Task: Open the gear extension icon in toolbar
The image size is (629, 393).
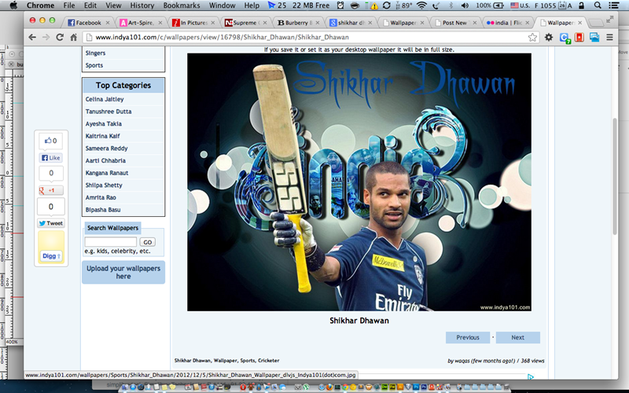Action: point(548,37)
